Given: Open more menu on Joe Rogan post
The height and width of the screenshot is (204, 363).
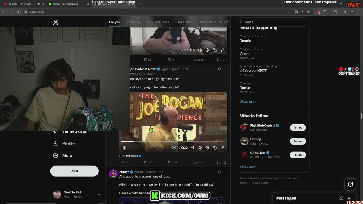Looking at the screenshot, I should click(x=225, y=69).
